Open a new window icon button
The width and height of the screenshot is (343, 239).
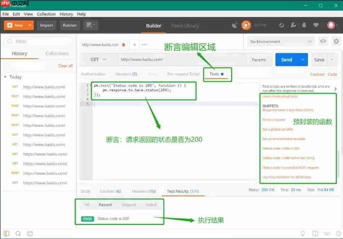pos(90,25)
